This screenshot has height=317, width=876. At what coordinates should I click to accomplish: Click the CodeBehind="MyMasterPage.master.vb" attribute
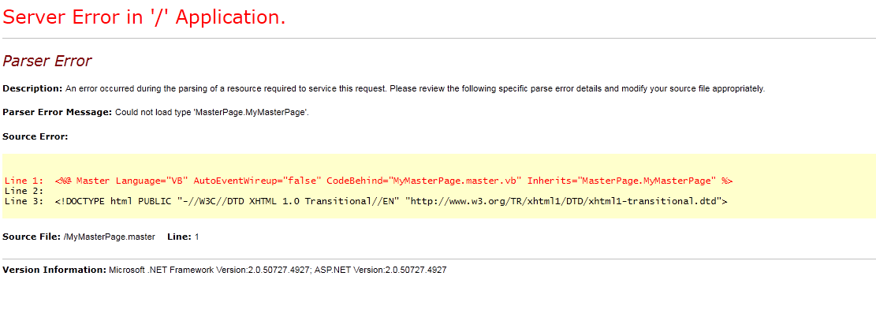tap(424, 181)
